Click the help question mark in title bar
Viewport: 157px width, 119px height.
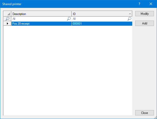pos(139,4)
